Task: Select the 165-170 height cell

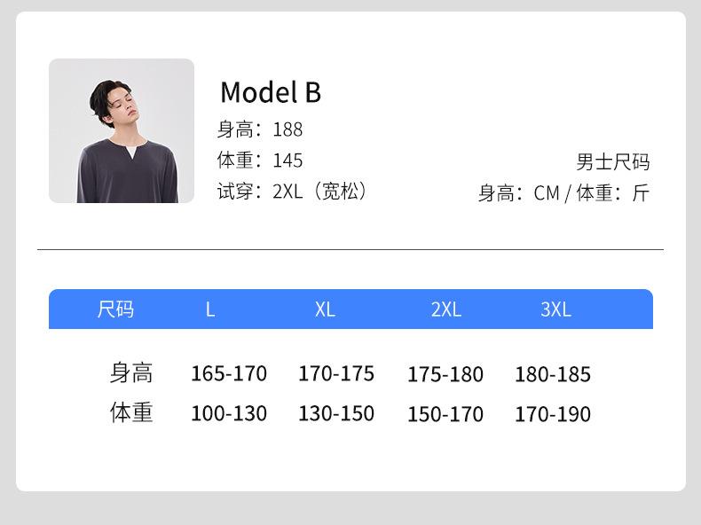Action: coord(229,374)
